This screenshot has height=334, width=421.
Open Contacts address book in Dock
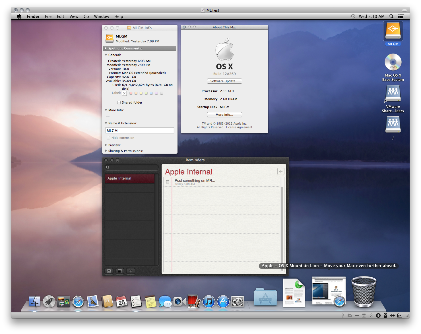[x=107, y=302]
